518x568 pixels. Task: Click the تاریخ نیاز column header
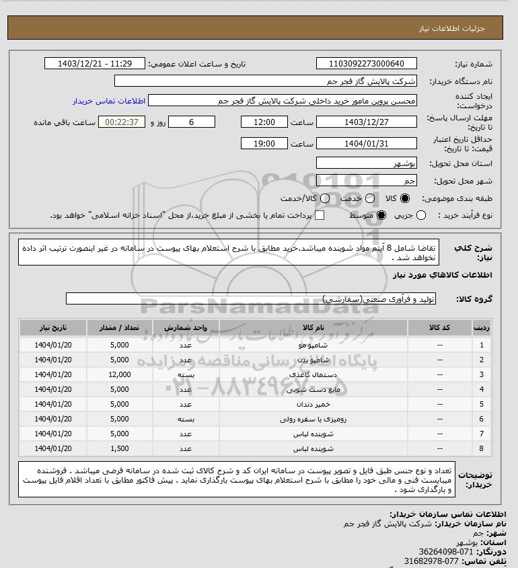point(53,328)
